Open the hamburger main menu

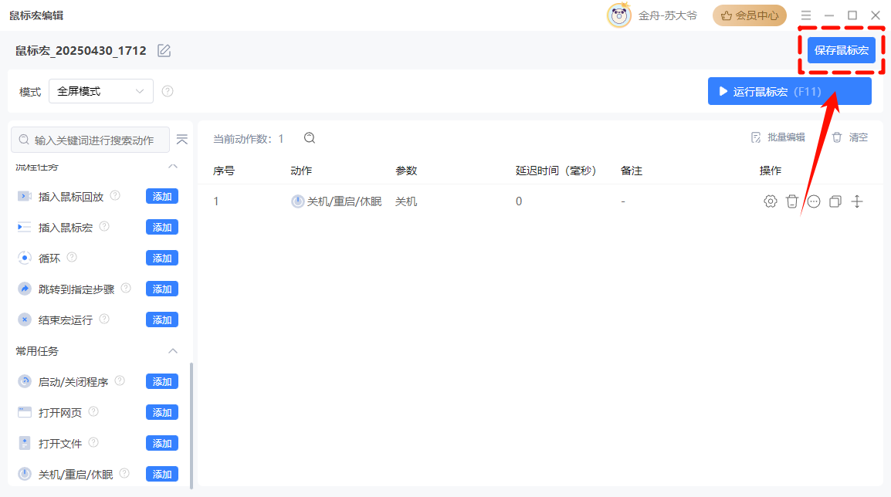pos(806,15)
